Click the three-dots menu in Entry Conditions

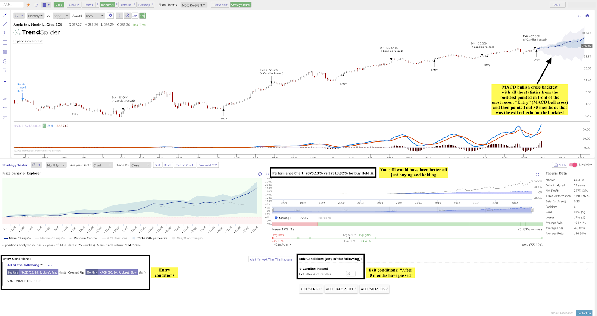50,265
